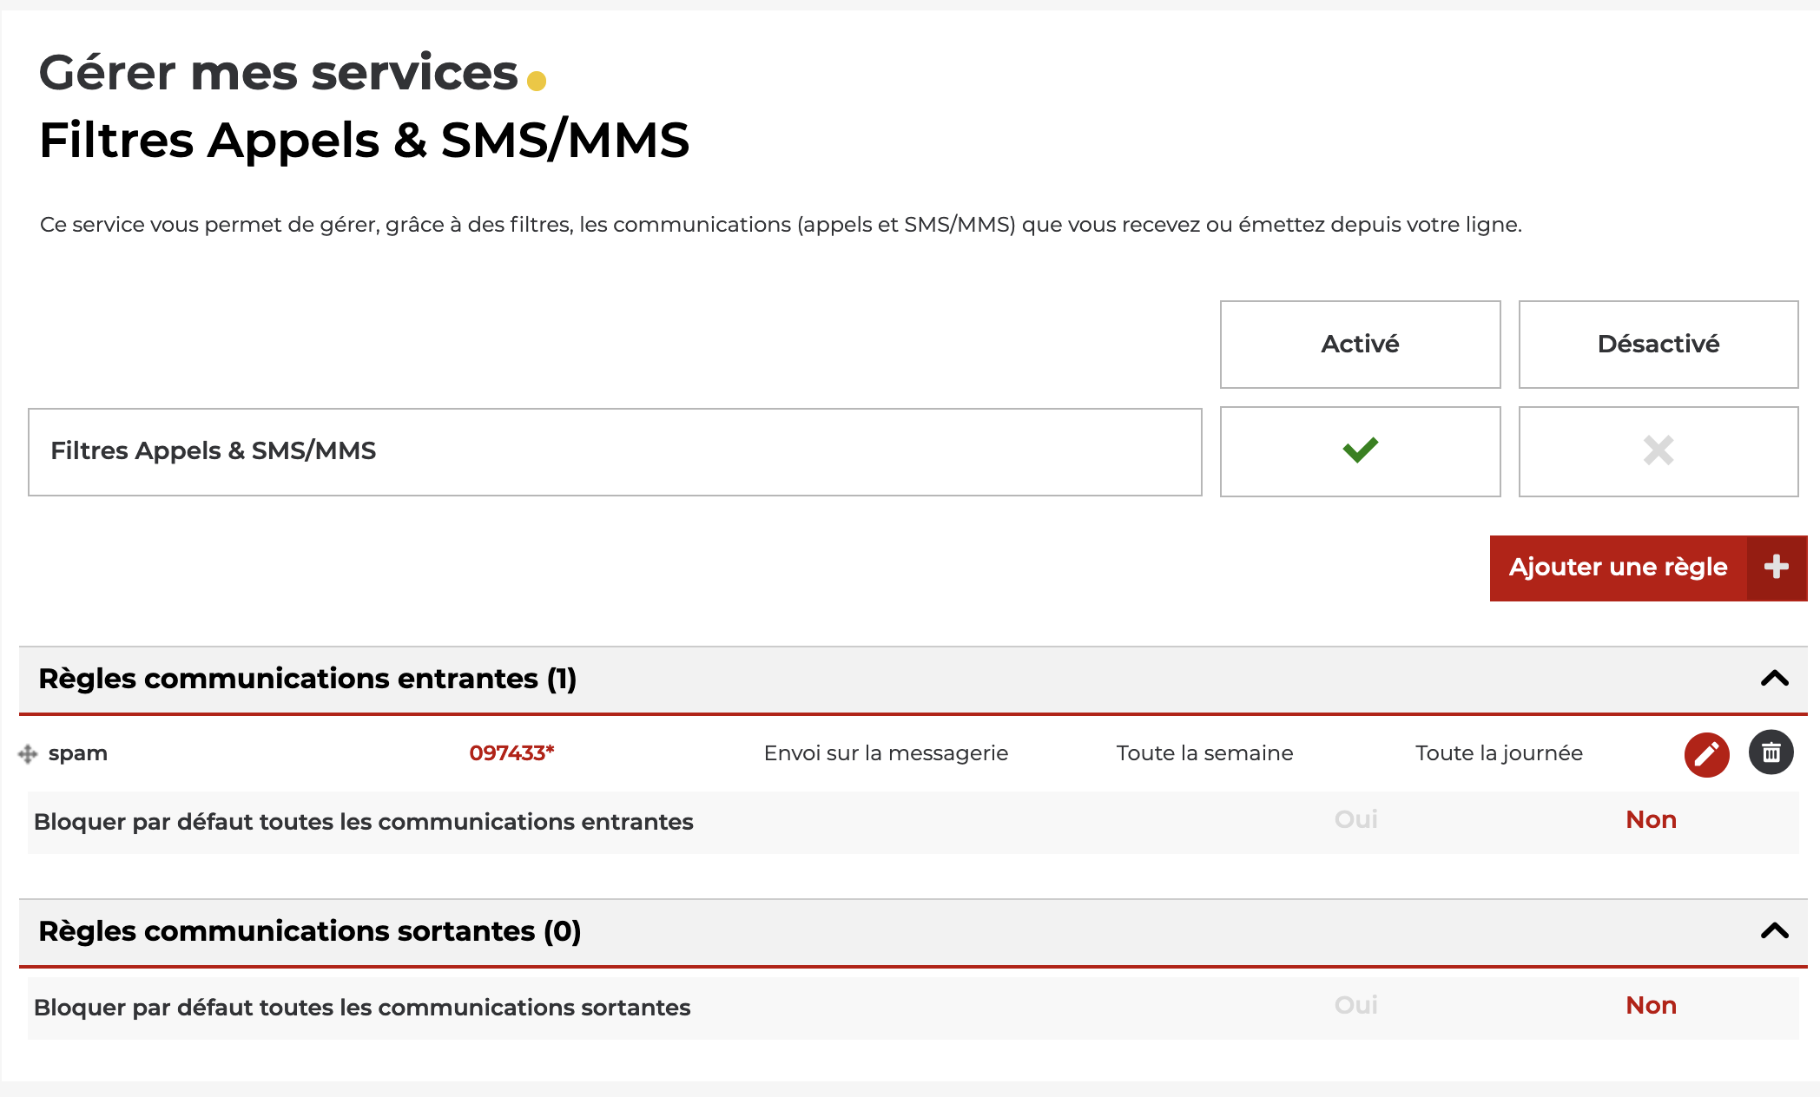Select the spam rule name

(78, 752)
